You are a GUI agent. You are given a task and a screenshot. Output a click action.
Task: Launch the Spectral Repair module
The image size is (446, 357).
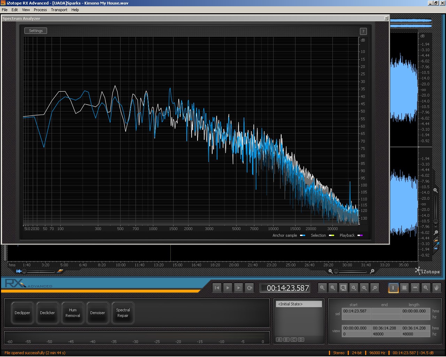123,313
